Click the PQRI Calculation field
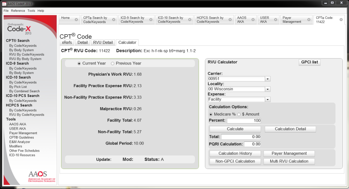Image resolution: width=349 pixels, height=189 pixels. [x=252, y=144]
